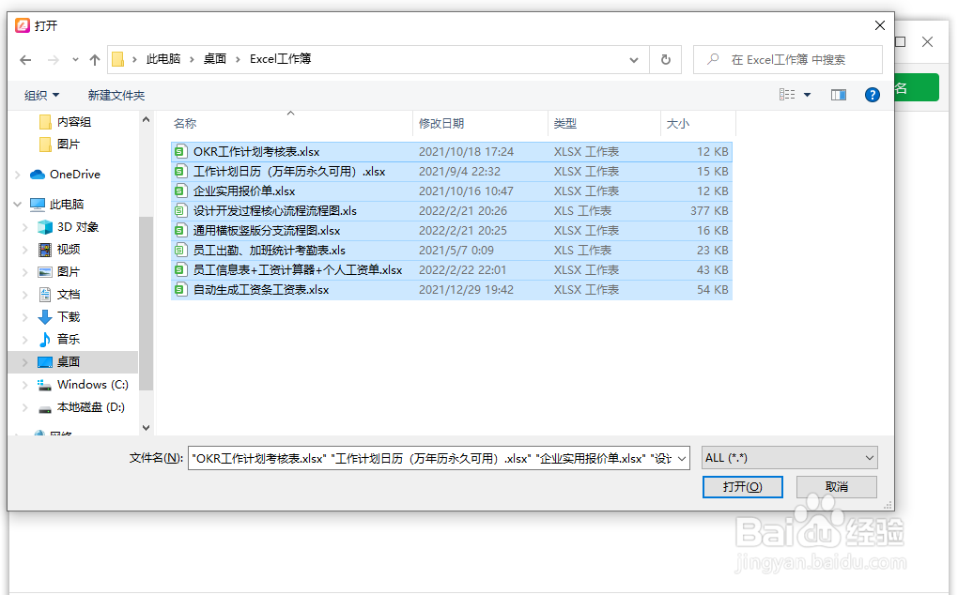Open the 组织 menu

point(40,94)
